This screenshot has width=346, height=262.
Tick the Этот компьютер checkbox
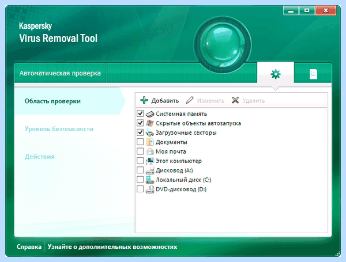point(140,161)
